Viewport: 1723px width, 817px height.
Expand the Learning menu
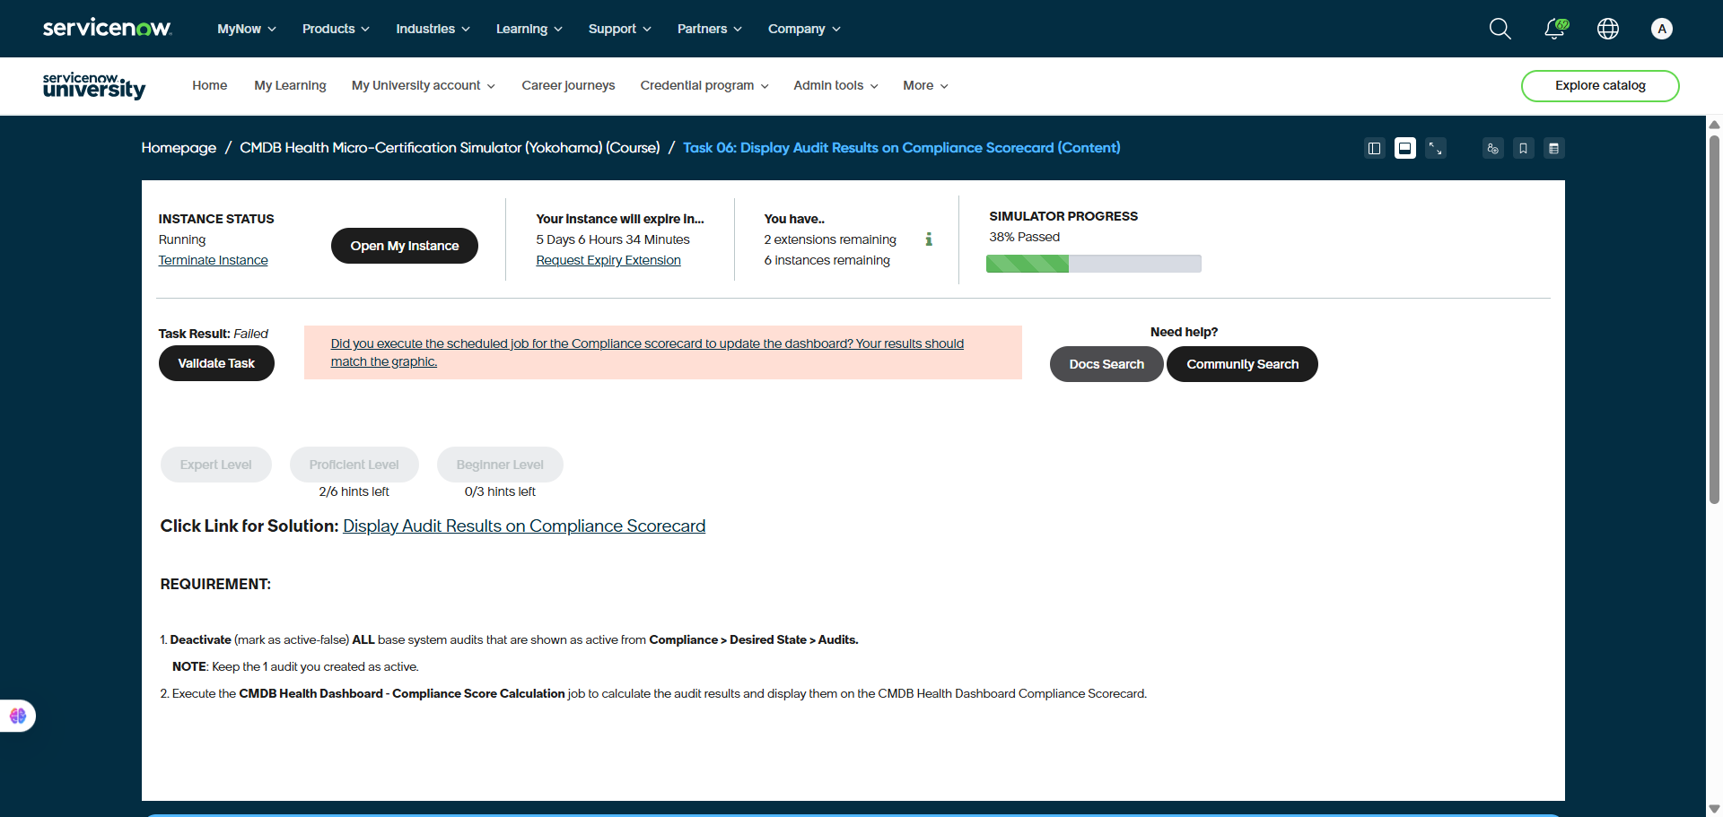pyautogui.click(x=529, y=29)
